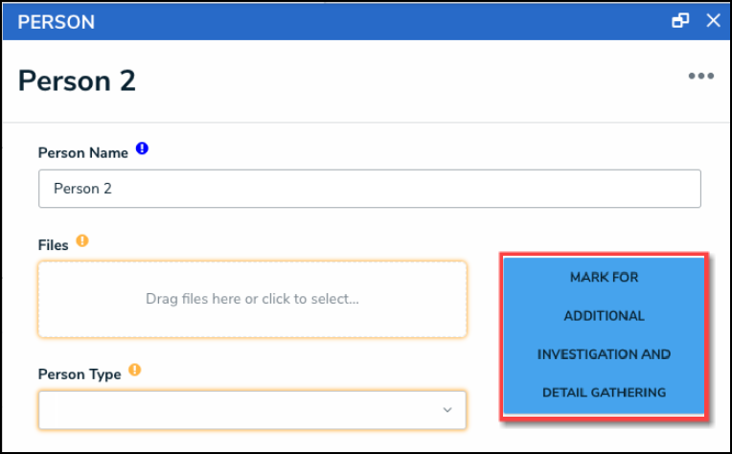Open the three-dot more options menu
Image resolution: width=732 pixels, height=454 pixels.
[x=700, y=77]
